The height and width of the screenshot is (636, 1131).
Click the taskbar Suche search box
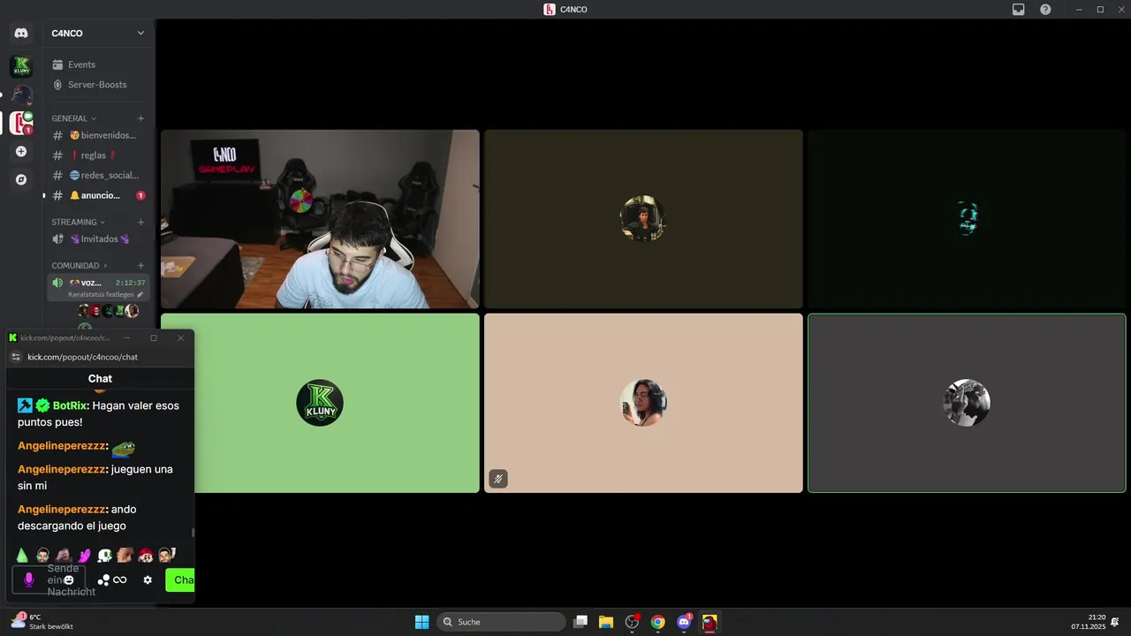pyautogui.click(x=502, y=622)
